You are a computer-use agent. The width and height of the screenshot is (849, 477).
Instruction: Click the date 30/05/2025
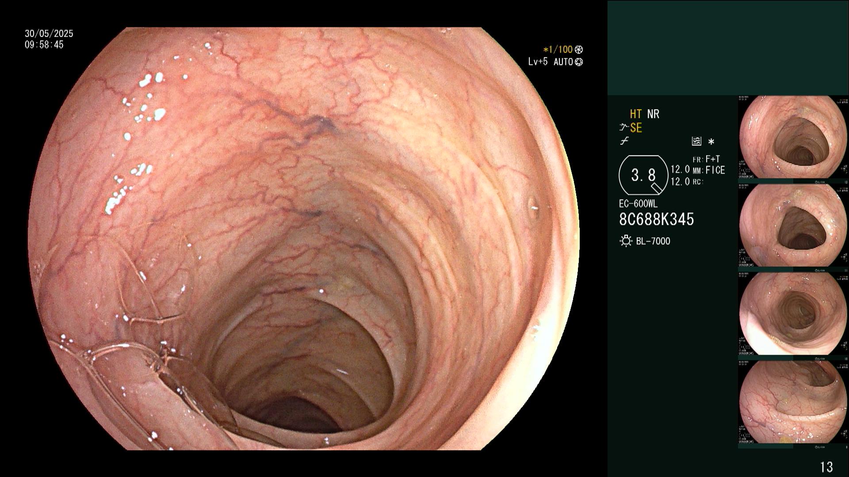pos(49,34)
